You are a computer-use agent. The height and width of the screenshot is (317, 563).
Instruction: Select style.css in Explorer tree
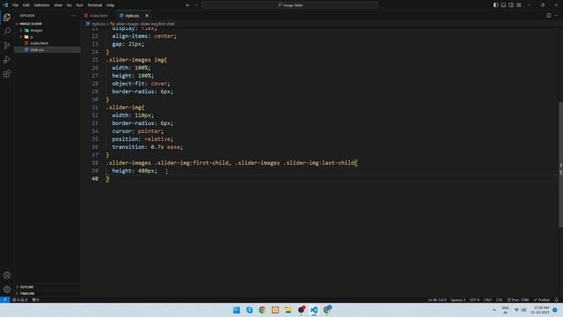click(x=37, y=49)
